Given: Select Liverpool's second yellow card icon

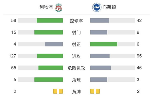Looking at the screenshot, I should click(61, 91).
